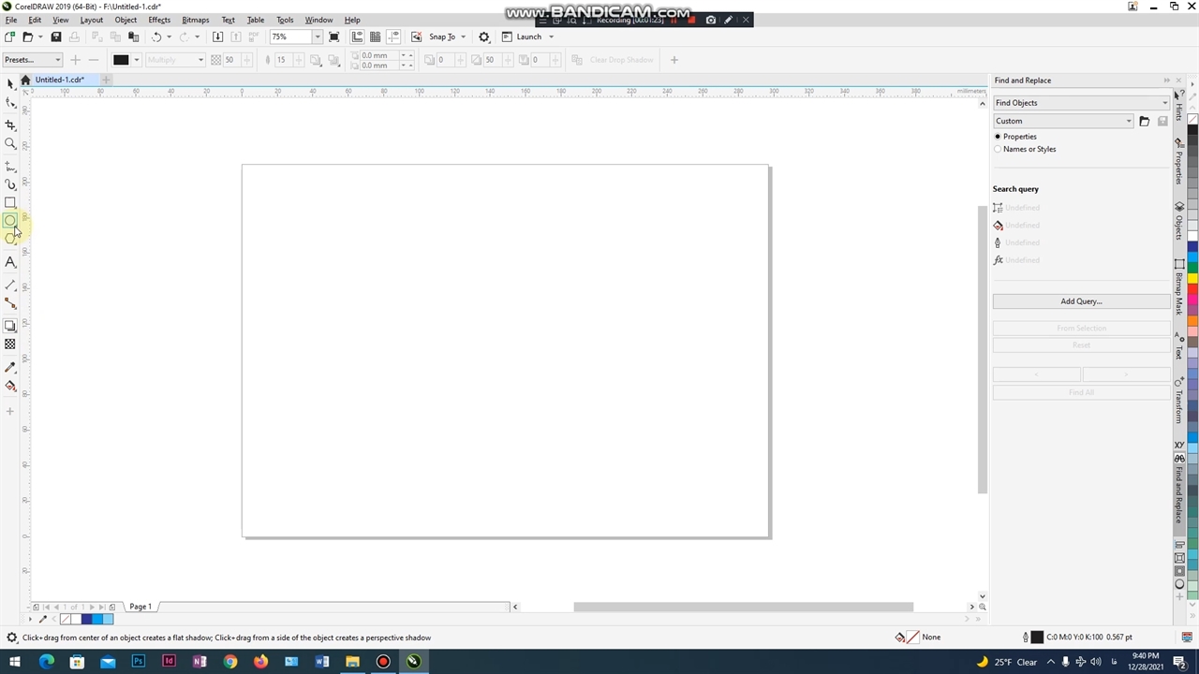This screenshot has width=1199, height=674.
Task: Choose the Zoom tool in toolbox
Action: pos(10,144)
